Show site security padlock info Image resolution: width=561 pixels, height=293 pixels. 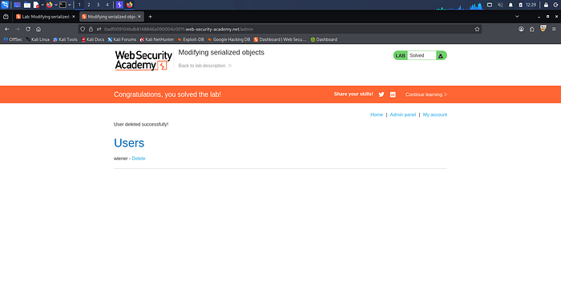click(x=91, y=29)
